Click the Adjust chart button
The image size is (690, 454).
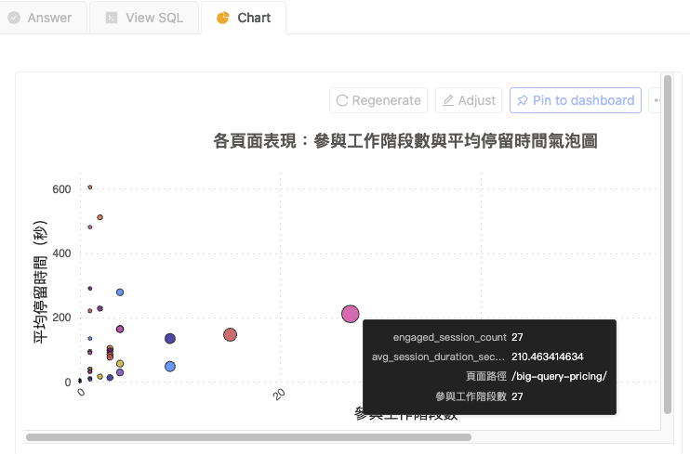469,100
